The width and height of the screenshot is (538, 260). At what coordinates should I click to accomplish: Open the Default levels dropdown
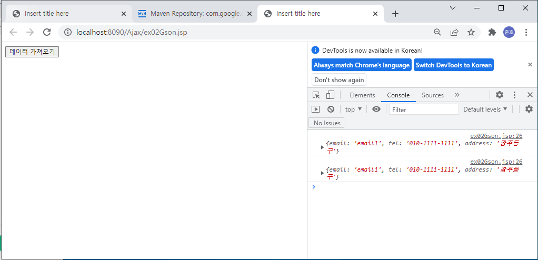tap(485, 109)
